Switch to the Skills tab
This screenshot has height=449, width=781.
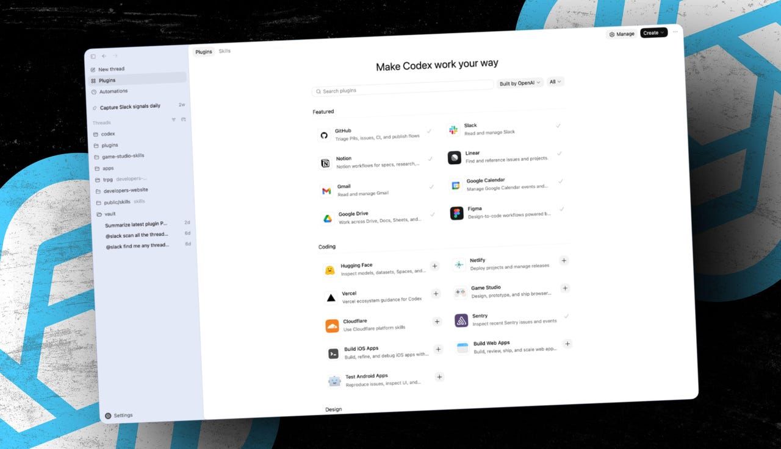pyautogui.click(x=225, y=51)
